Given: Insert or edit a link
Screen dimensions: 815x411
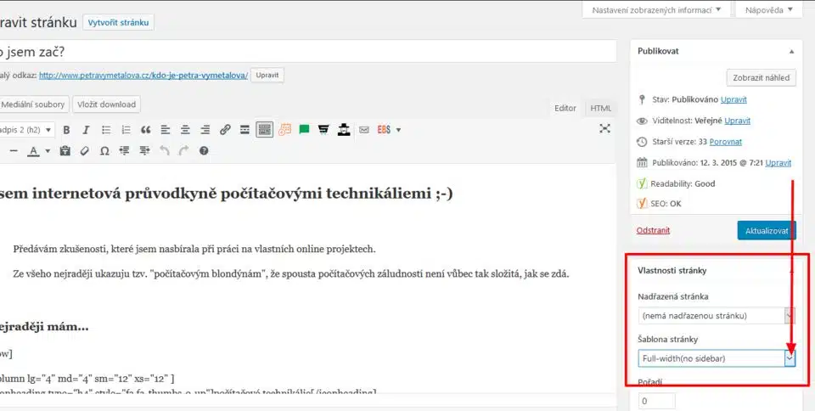Looking at the screenshot, I should point(225,130).
